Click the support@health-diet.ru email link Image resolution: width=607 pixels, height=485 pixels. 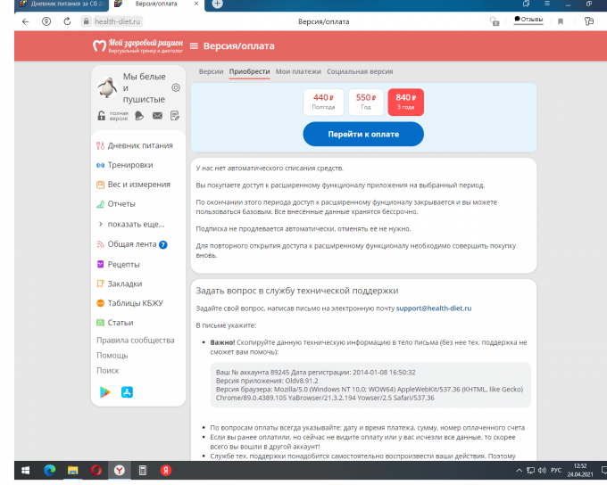(434, 308)
